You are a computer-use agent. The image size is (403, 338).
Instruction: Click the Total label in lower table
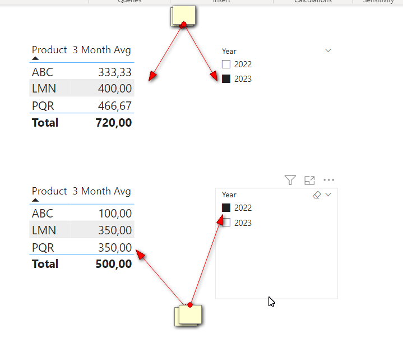point(45,264)
